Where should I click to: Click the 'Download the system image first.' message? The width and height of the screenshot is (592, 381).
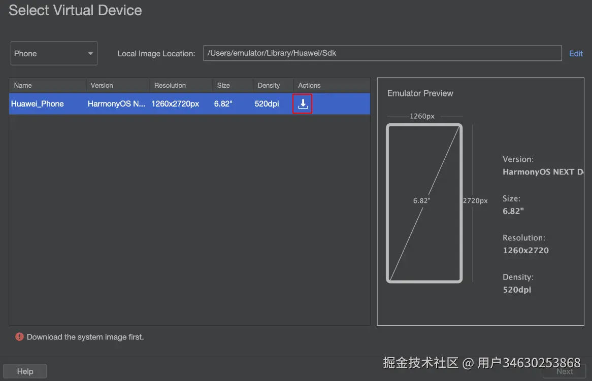click(x=85, y=337)
